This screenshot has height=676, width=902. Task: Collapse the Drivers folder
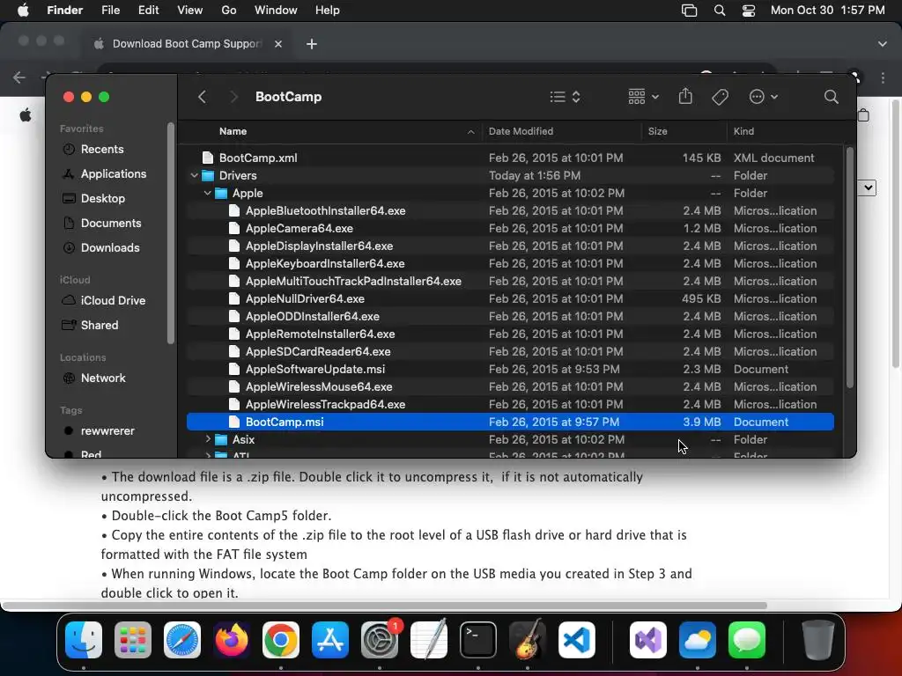(x=195, y=175)
